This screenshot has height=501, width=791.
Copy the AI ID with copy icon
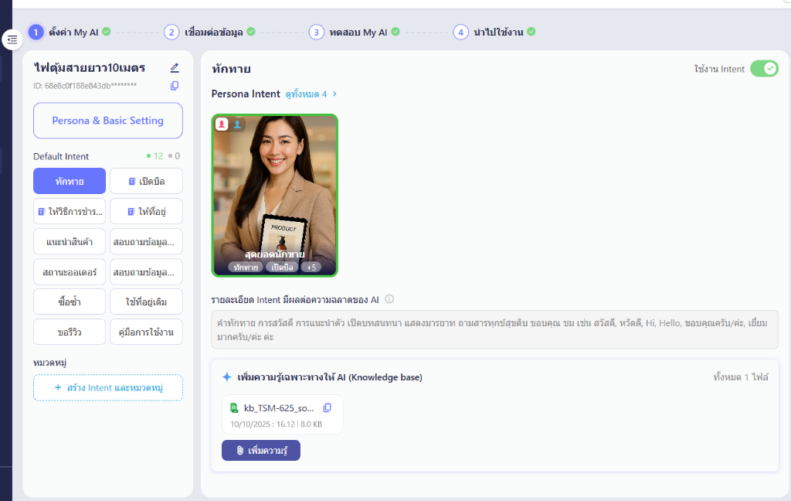(x=175, y=86)
